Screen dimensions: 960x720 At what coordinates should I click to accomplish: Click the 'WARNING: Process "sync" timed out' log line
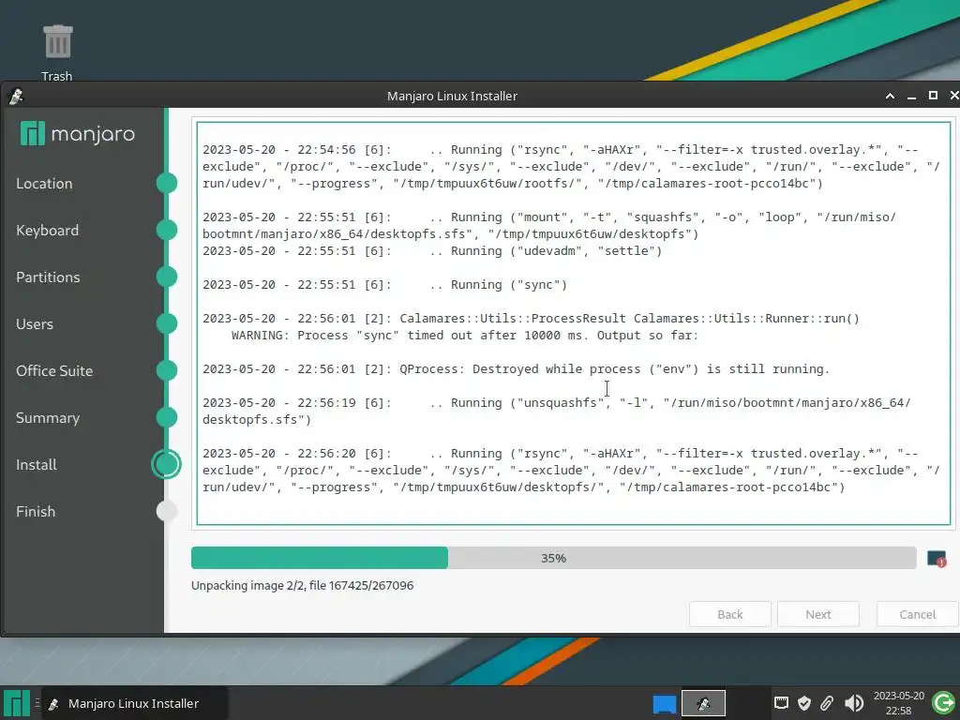point(465,336)
